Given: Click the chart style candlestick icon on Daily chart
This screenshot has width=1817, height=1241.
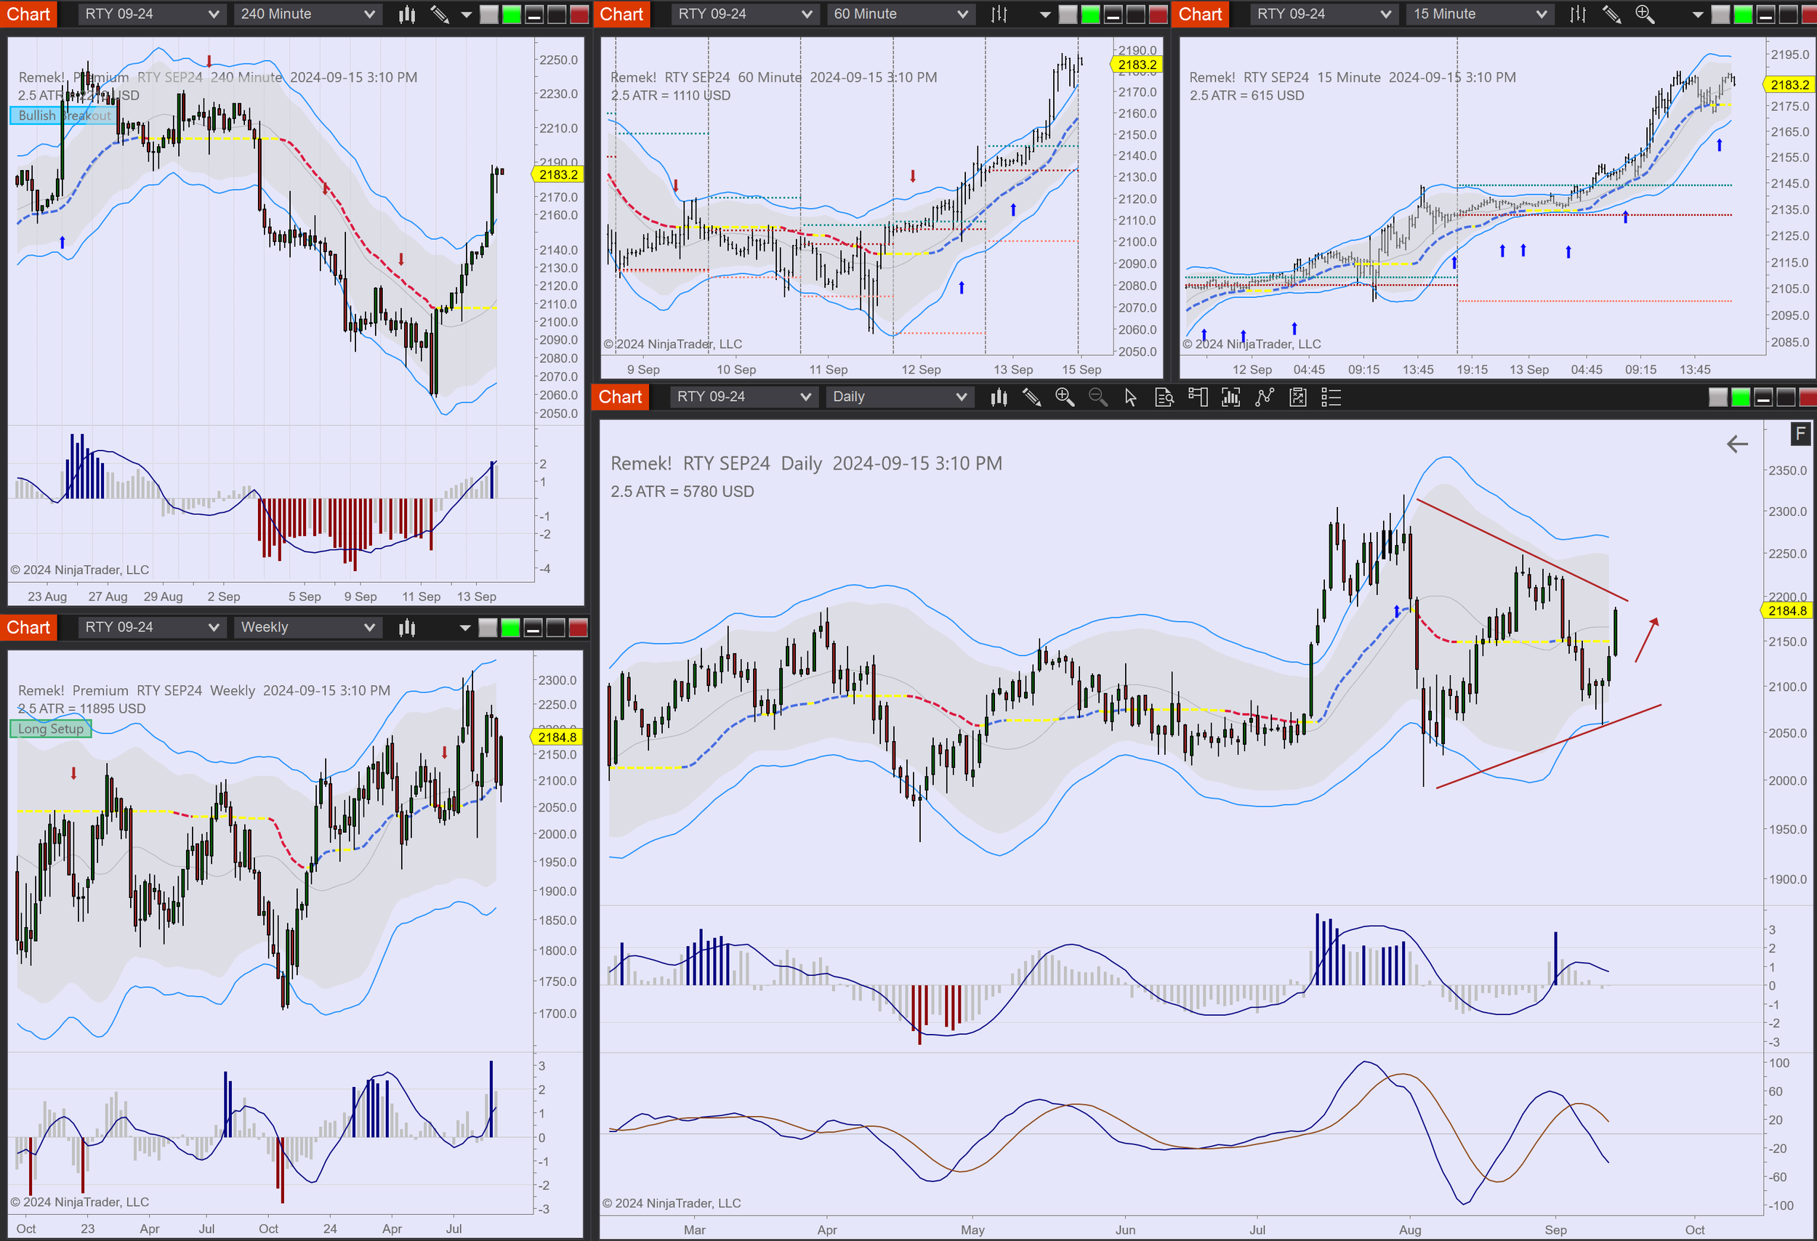Looking at the screenshot, I should (999, 397).
